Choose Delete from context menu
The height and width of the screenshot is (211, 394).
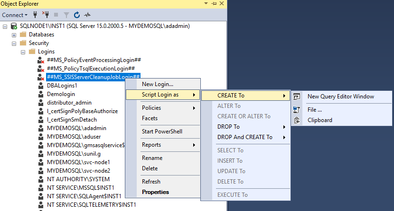click(163, 169)
